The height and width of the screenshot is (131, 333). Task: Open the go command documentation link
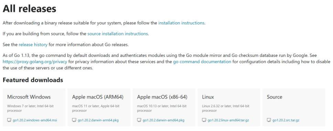coord(202,62)
